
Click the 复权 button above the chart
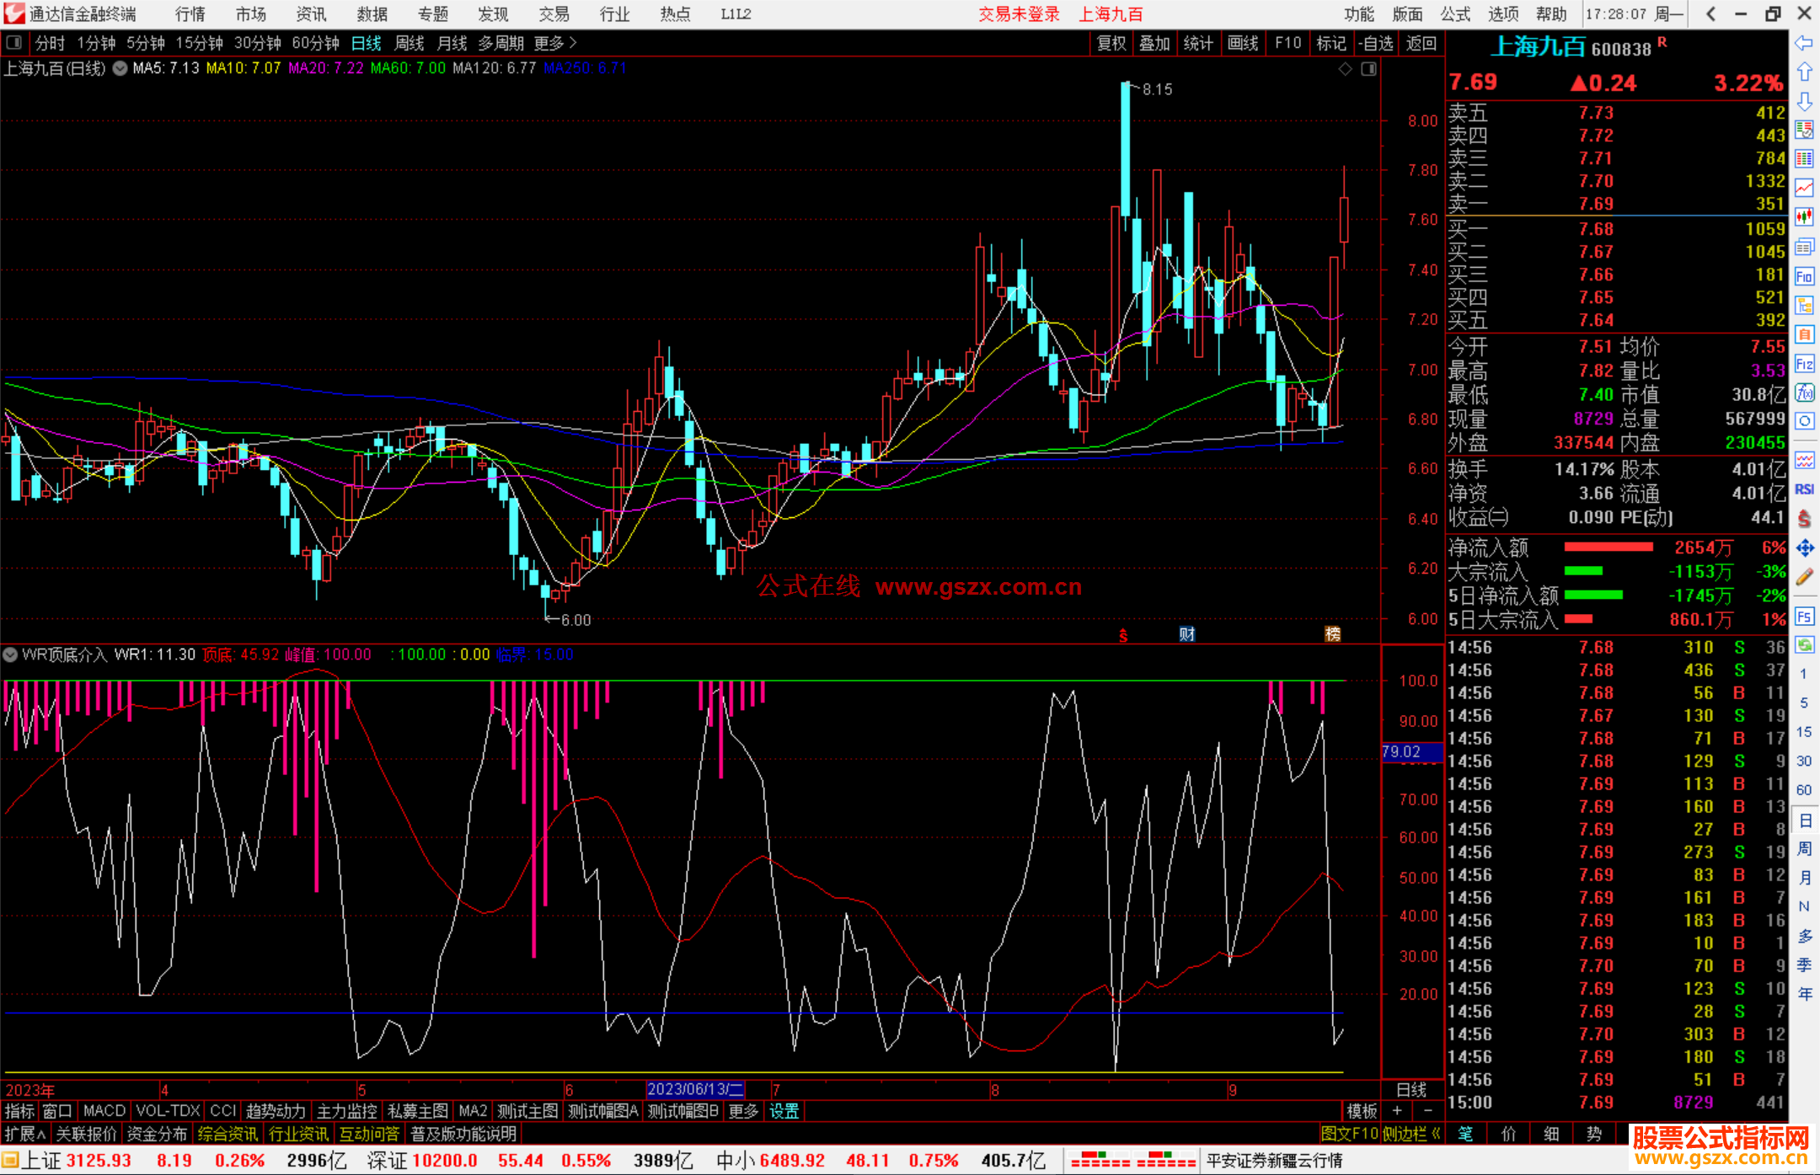pos(1111,43)
